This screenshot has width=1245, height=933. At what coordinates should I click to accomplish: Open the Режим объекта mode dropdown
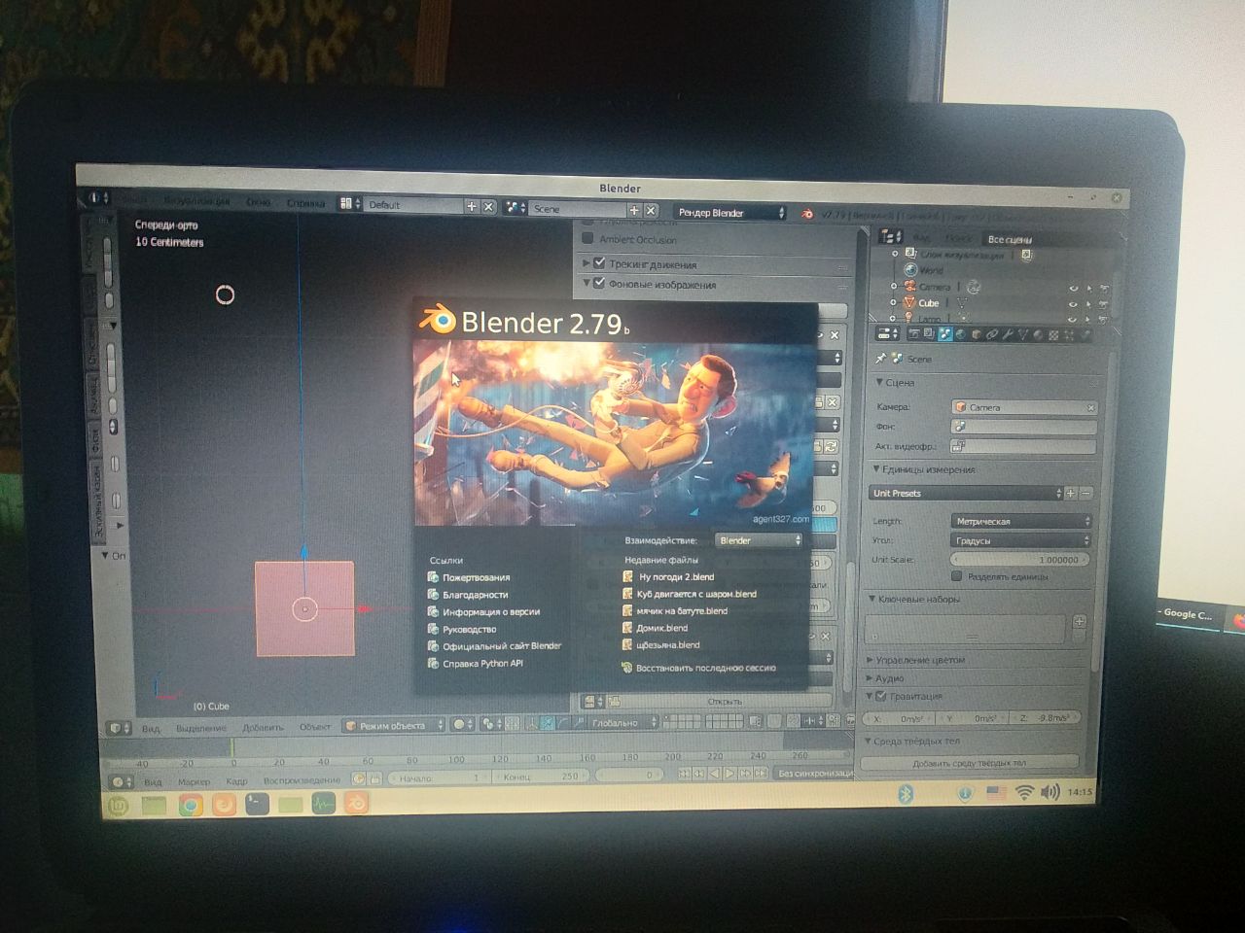tap(394, 725)
